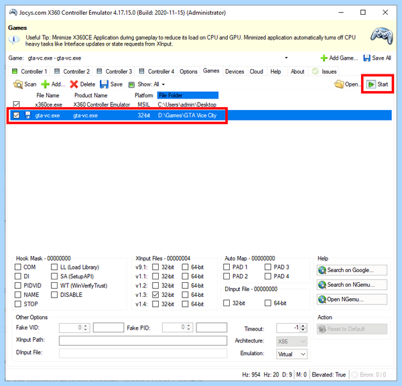This screenshot has width=402, height=386.
Task: Click the Save floppy icon in games toolbar
Action: (x=104, y=84)
